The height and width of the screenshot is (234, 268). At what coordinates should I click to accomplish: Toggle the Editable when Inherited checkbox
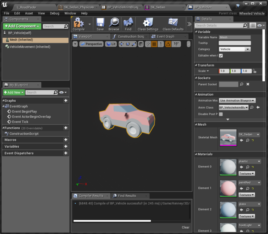point(221,56)
